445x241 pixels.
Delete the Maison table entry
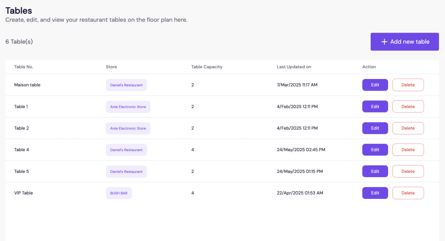coord(408,85)
